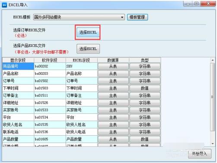
Task: Click the vertical scrollbar thumb
Action: [213, 97]
